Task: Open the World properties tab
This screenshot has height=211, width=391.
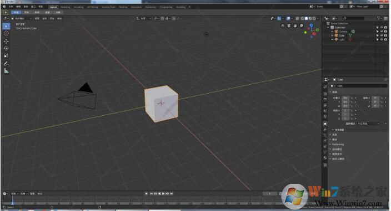Action: tap(325, 116)
